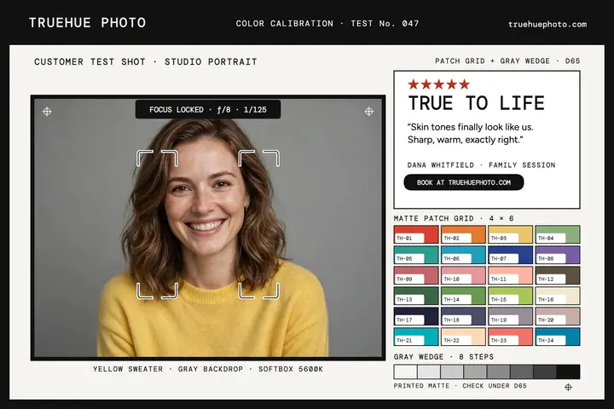This screenshot has width=614, height=409.
Task: Select the medium green TH-14 patch
Action: point(463,296)
